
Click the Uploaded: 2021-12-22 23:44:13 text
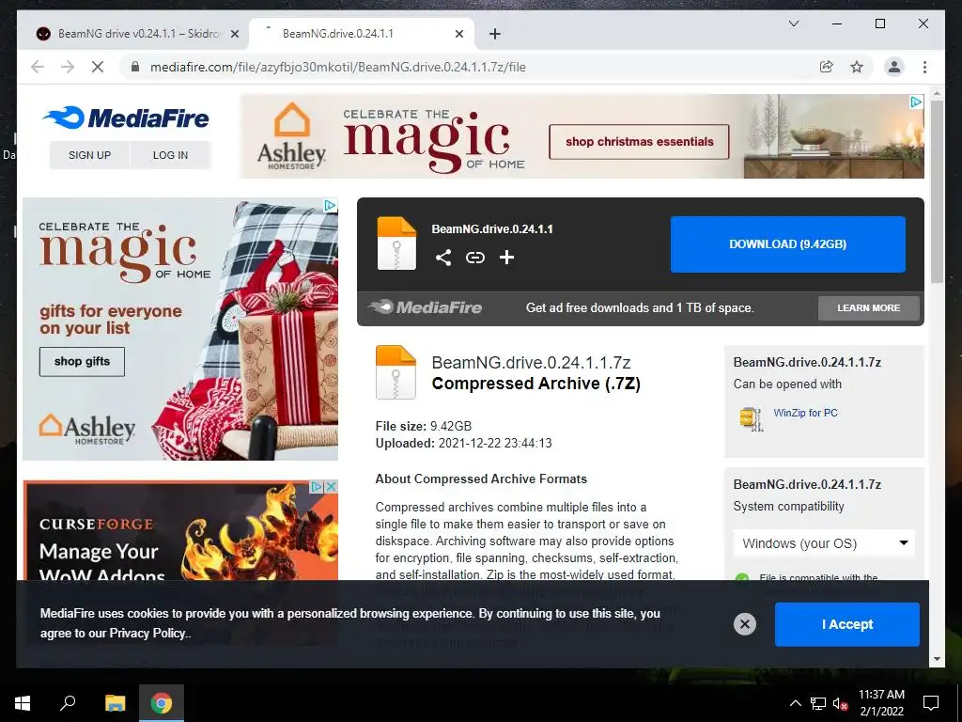(x=463, y=444)
